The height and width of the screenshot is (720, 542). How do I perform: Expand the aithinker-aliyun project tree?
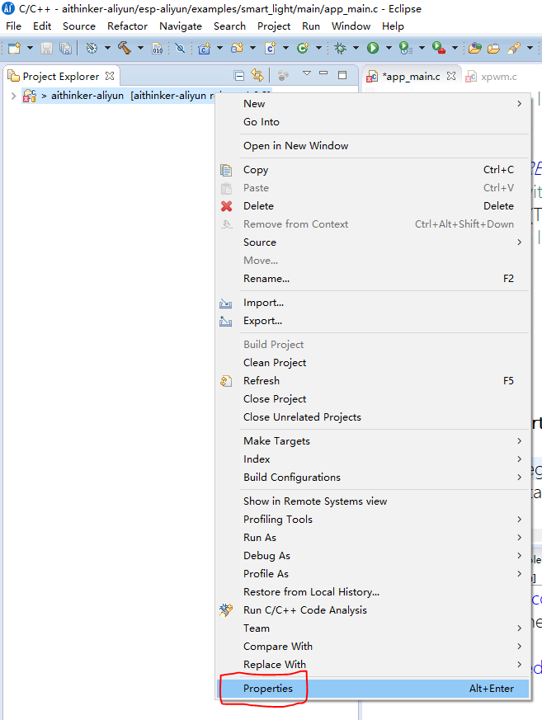(13, 96)
